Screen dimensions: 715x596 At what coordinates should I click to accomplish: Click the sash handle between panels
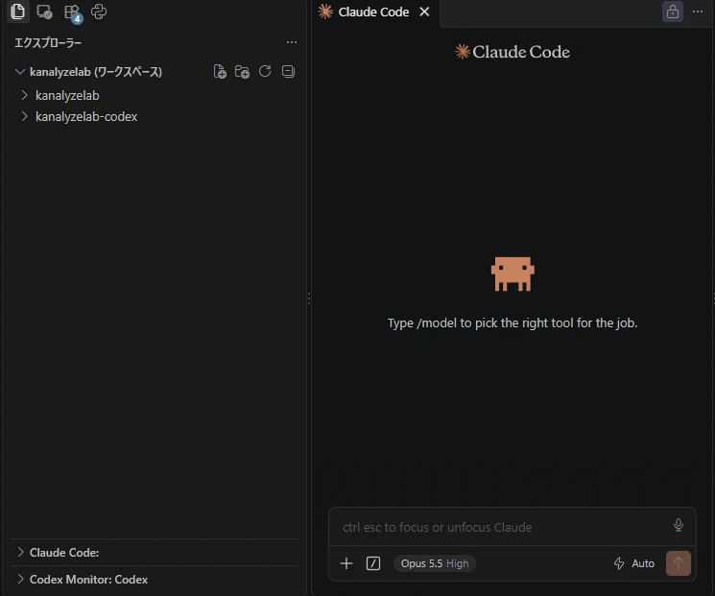coord(309,298)
